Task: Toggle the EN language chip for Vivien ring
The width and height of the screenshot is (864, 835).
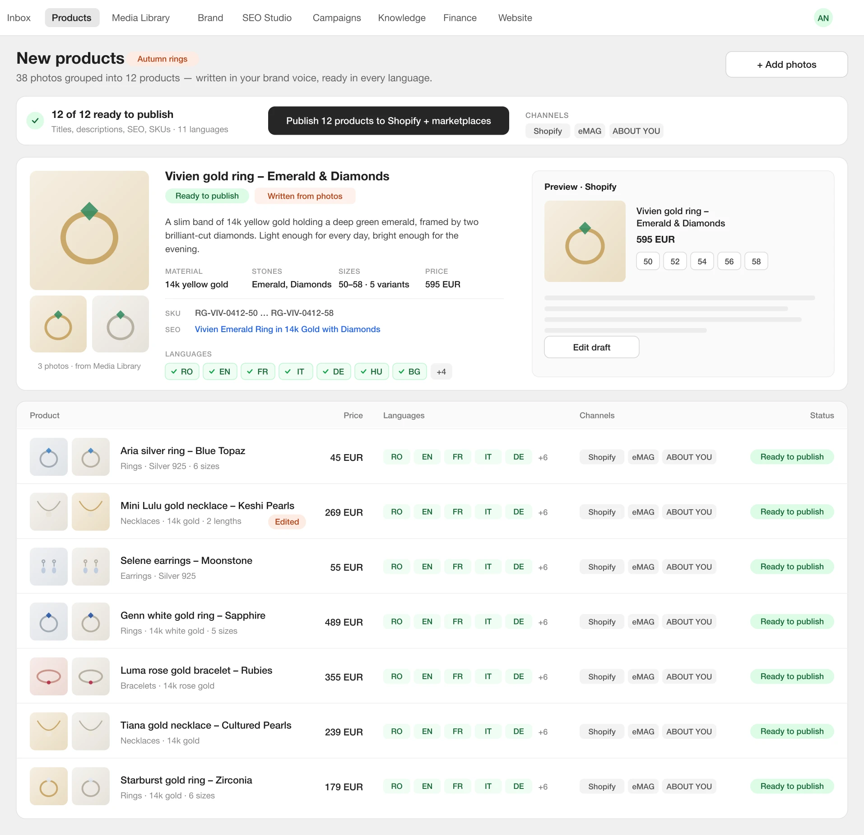Action: point(220,371)
